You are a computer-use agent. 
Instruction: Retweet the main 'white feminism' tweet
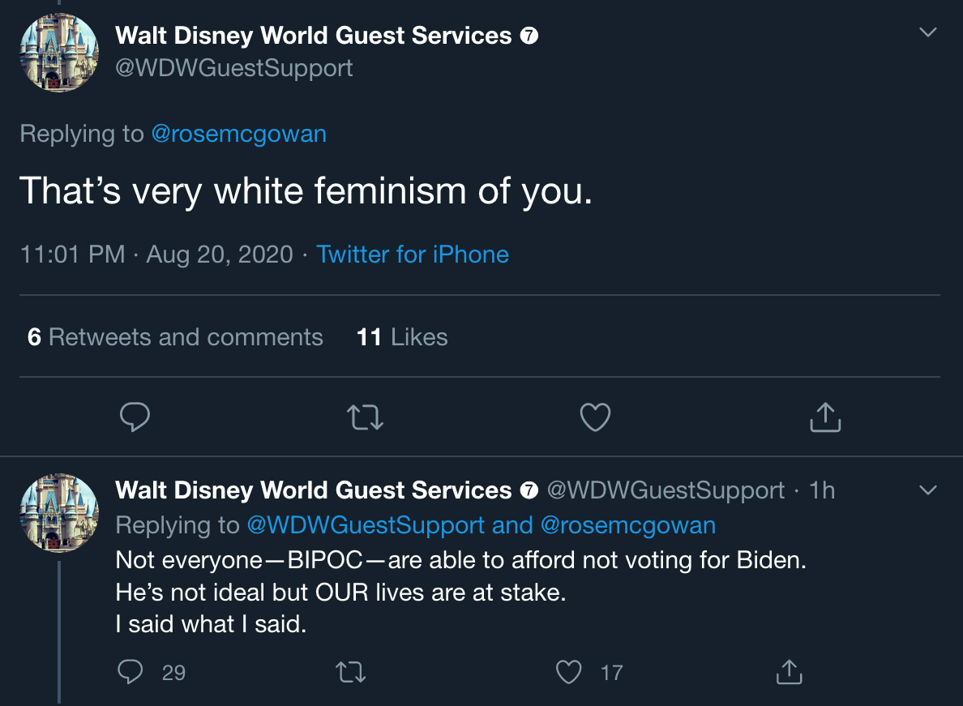(x=366, y=417)
